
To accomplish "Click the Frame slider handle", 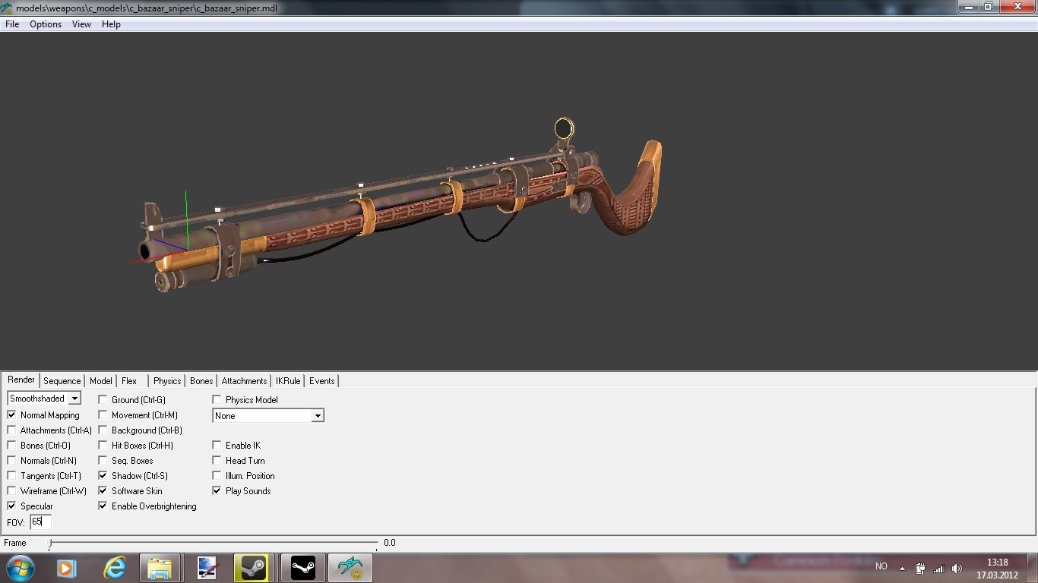I will pos(50,544).
